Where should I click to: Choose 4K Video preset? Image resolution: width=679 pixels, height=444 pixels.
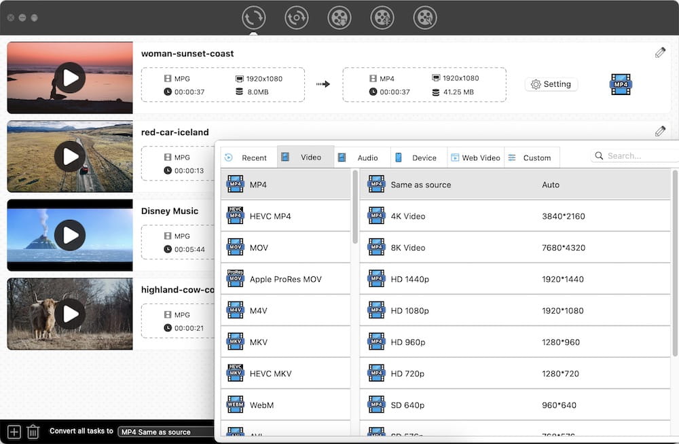point(515,216)
